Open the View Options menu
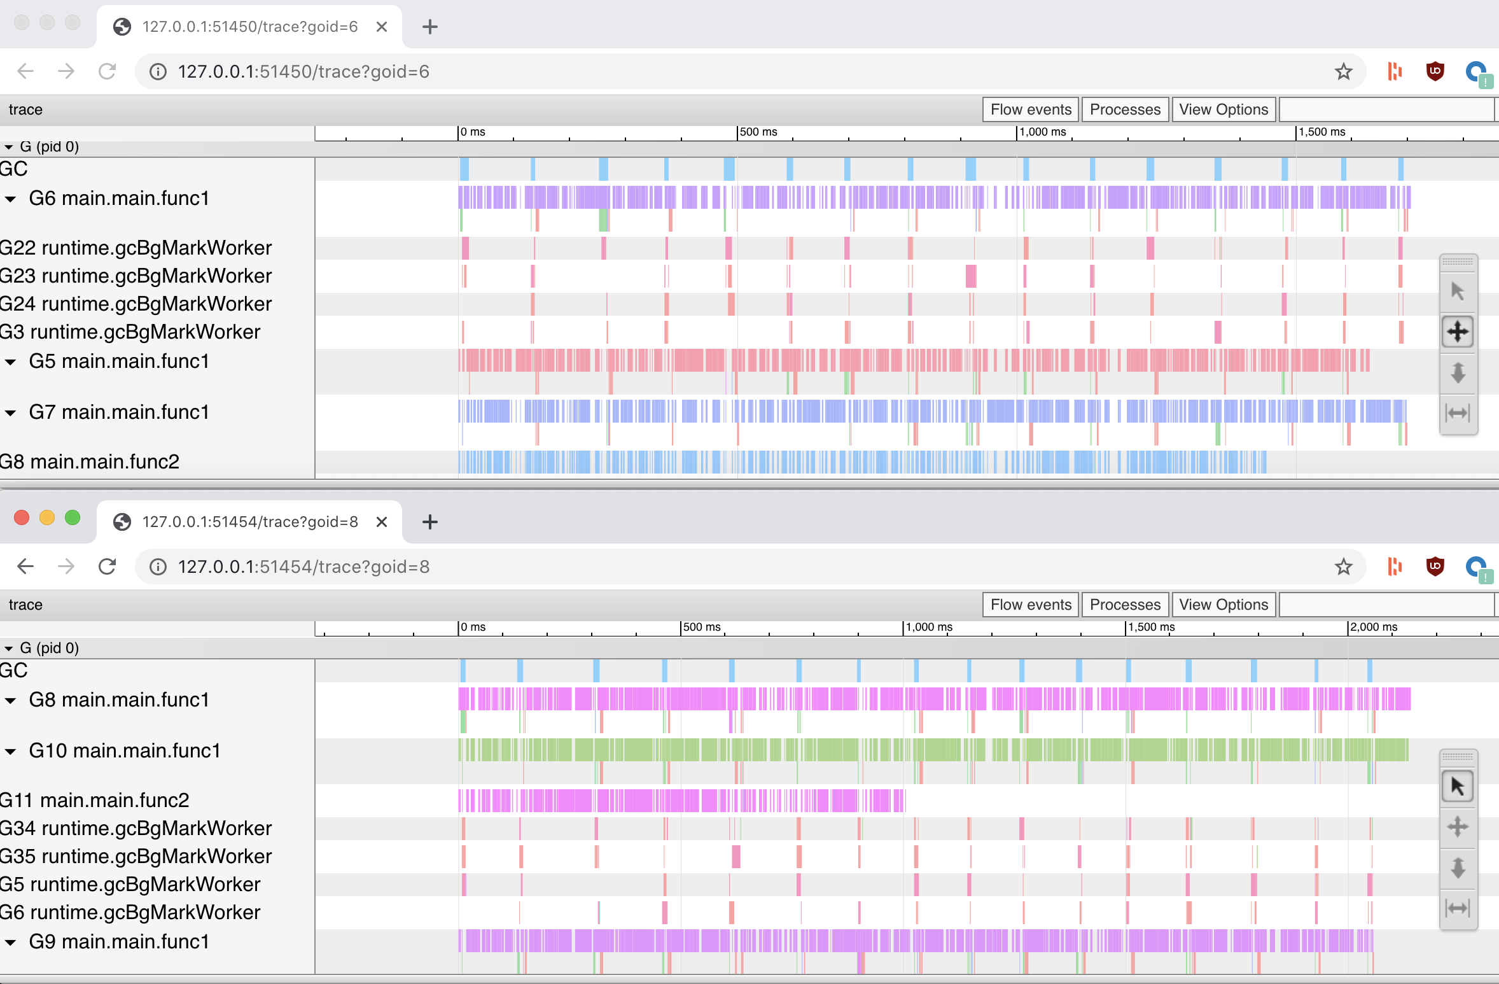This screenshot has height=984, width=1499. click(x=1222, y=109)
